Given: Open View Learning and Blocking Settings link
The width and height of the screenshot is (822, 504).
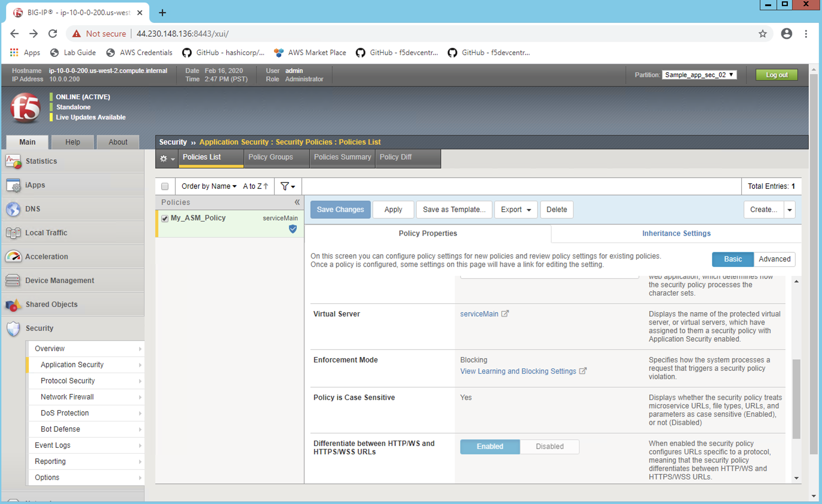Looking at the screenshot, I should pyautogui.click(x=518, y=371).
